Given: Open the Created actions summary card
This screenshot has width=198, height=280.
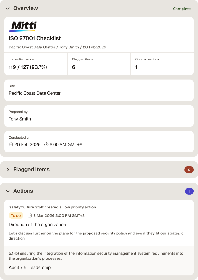Looking at the screenshot, I should tap(162, 64).
